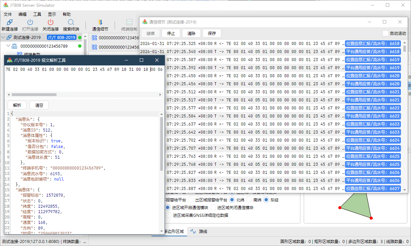Open 通信细节 from the toolbar
This screenshot has width=411, height=246.
pyautogui.click(x=100, y=22)
